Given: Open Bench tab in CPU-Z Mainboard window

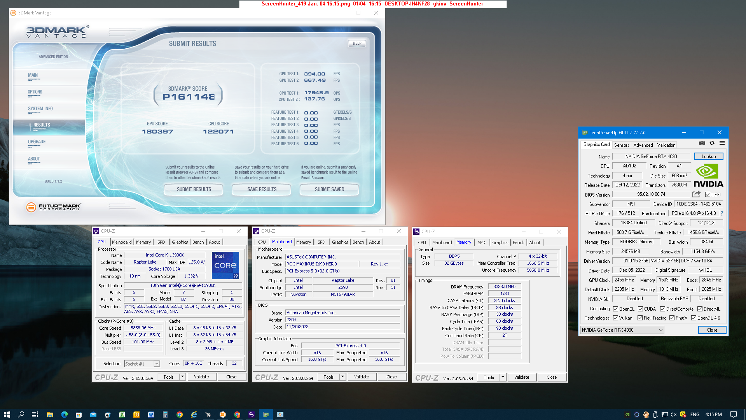Looking at the screenshot, I should 358,242.
